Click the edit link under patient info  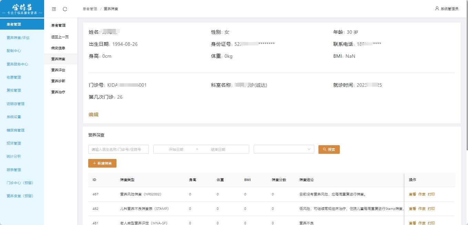(x=93, y=115)
